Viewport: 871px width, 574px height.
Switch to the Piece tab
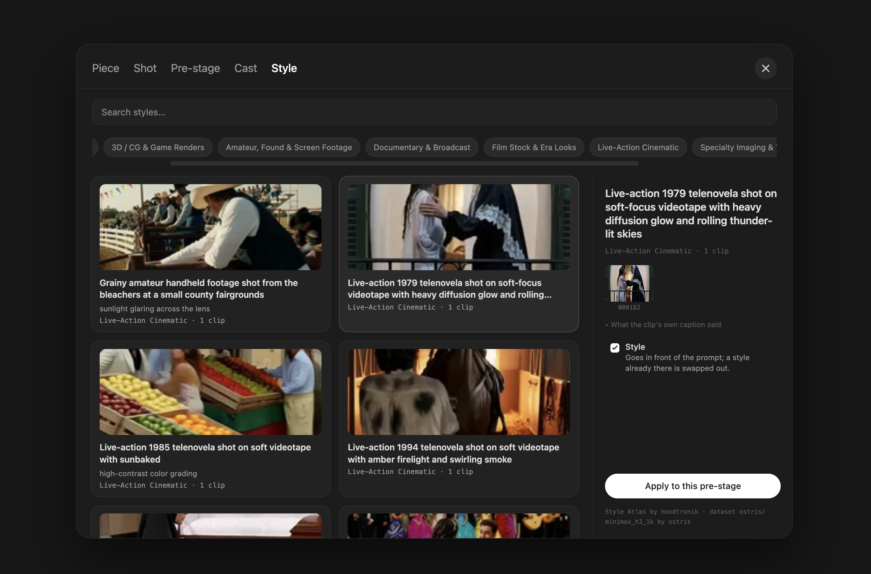pos(105,68)
